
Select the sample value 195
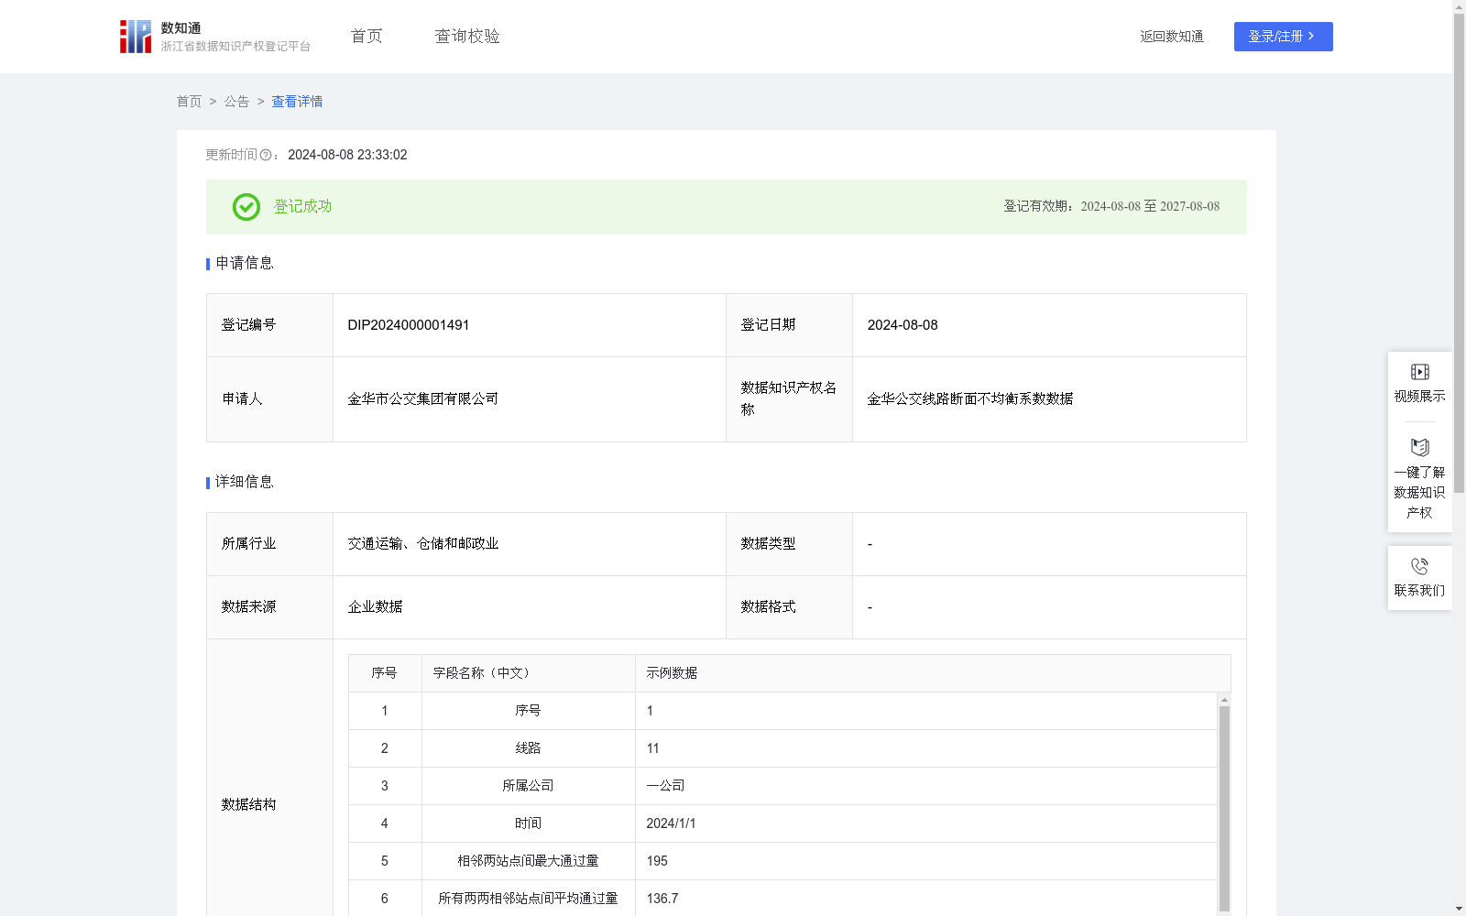click(657, 861)
